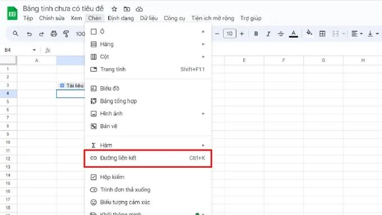Select Đường liên kết to insert link

coord(148,158)
